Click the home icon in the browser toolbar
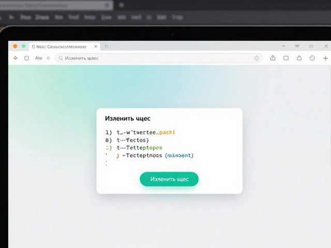This screenshot has width=331, height=248. [299, 58]
